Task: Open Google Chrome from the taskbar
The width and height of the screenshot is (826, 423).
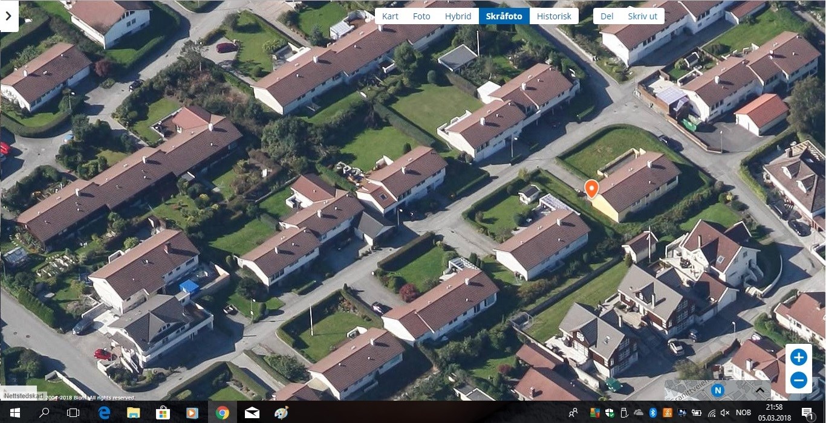Action: (222, 413)
